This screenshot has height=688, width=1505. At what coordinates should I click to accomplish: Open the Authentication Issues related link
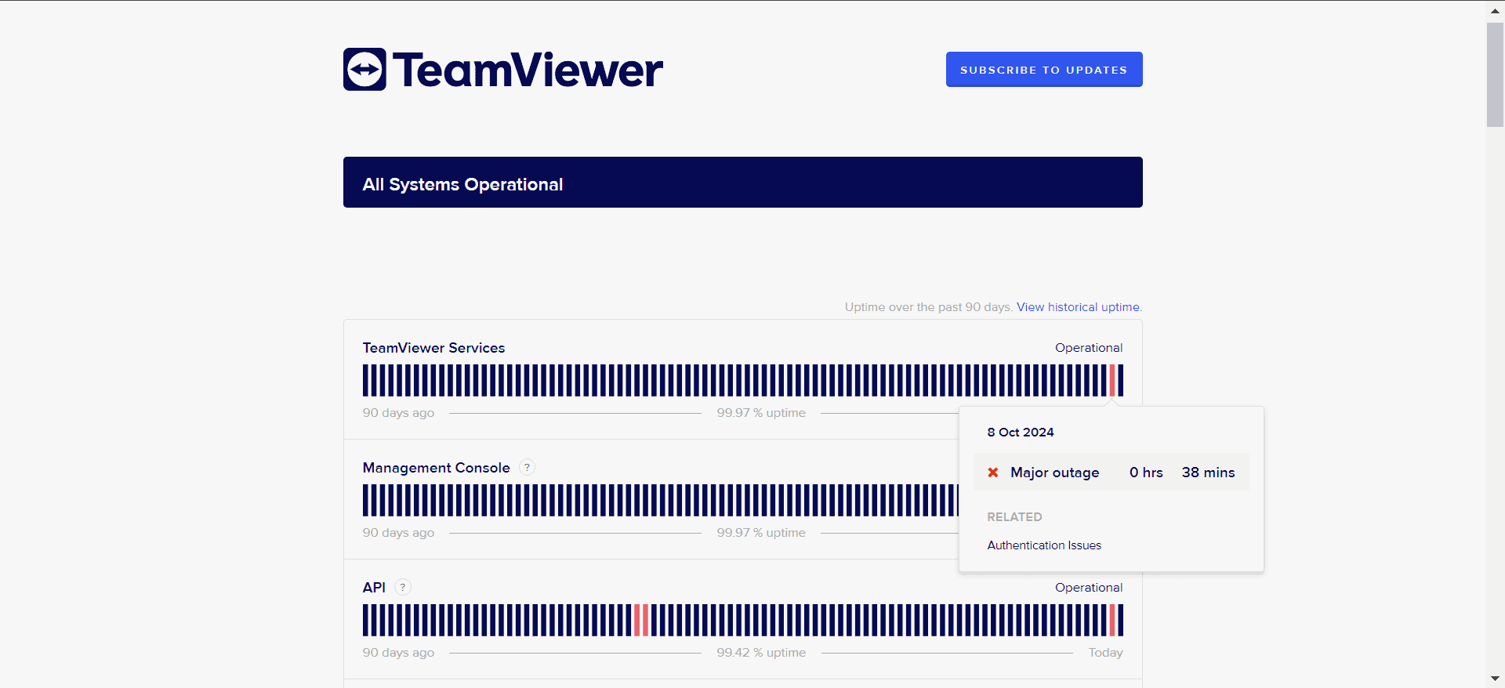click(1044, 545)
